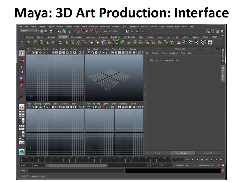The width and height of the screenshot is (243, 182).
Task: Switch to the Curves shelf tab
Action: click(x=40, y=37)
